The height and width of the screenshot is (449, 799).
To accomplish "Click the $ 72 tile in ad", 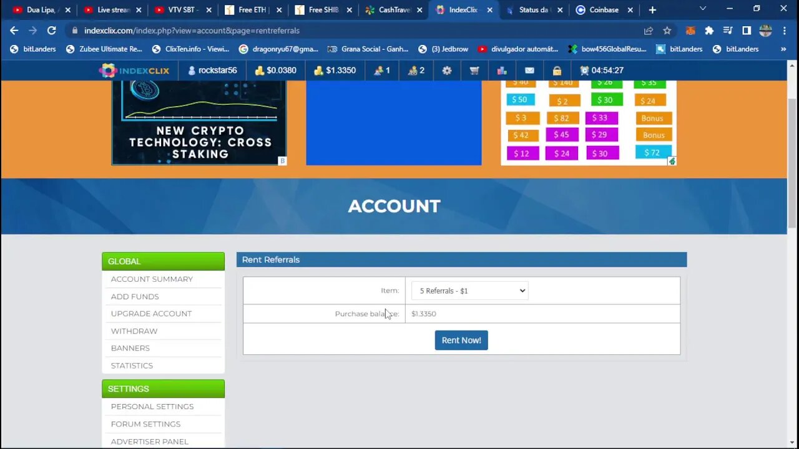I will click(653, 152).
